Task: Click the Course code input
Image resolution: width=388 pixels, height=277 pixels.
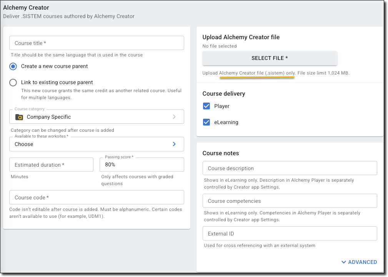Action: pos(97,197)
